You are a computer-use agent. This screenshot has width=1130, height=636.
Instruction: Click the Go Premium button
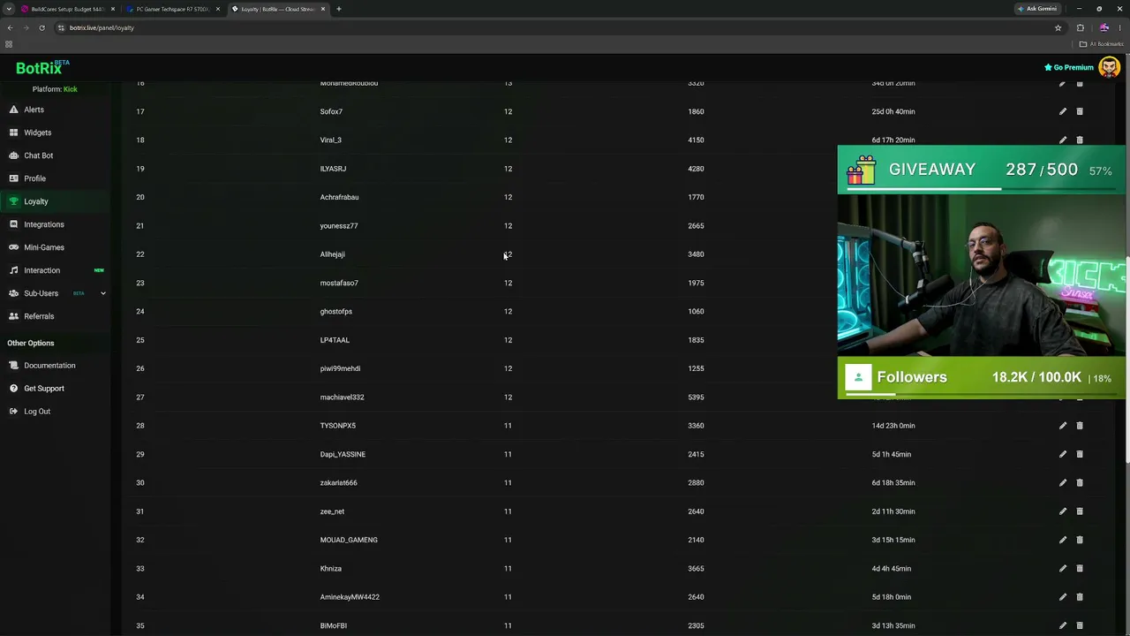pyautogui.click(x=1069, y=67)
